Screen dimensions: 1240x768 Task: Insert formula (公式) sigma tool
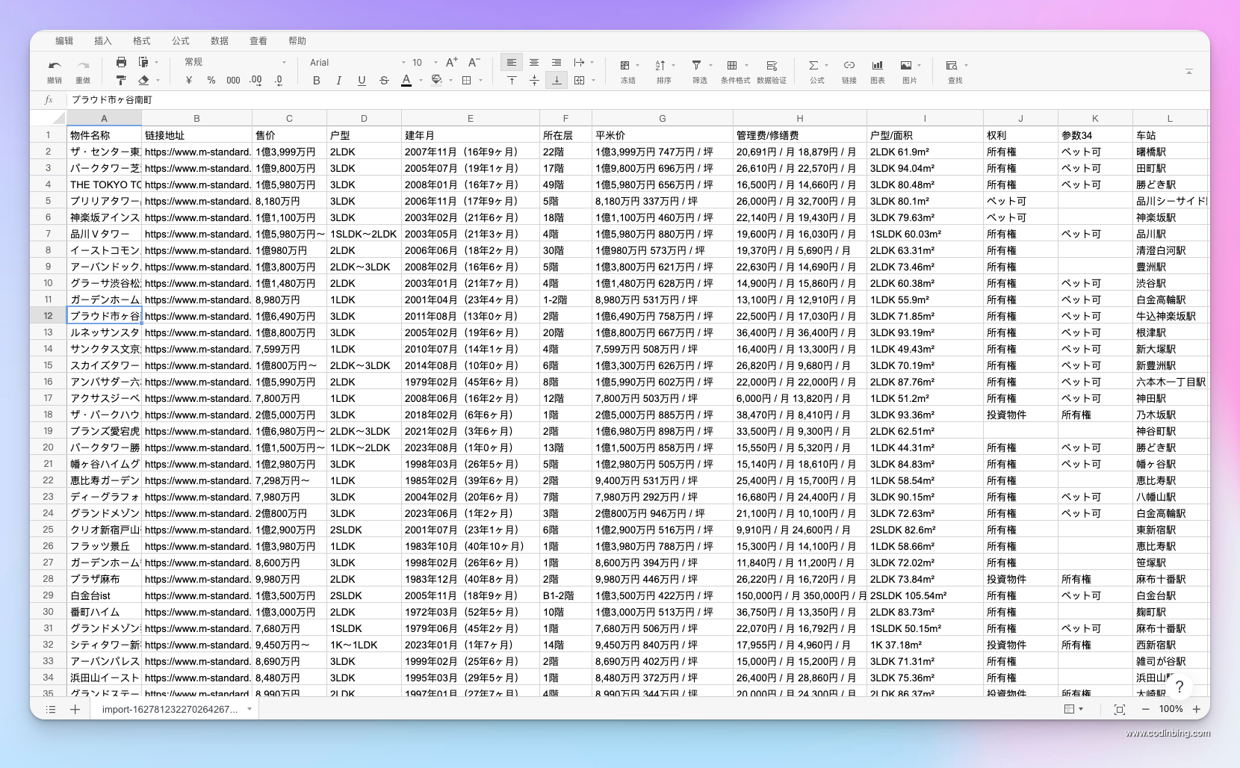tap(817, 71)
